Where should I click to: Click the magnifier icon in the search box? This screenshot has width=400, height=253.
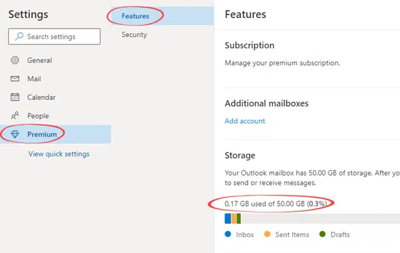(19, 36)
